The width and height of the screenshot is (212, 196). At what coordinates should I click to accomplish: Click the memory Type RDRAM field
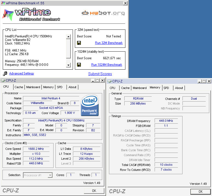point(138,99)
